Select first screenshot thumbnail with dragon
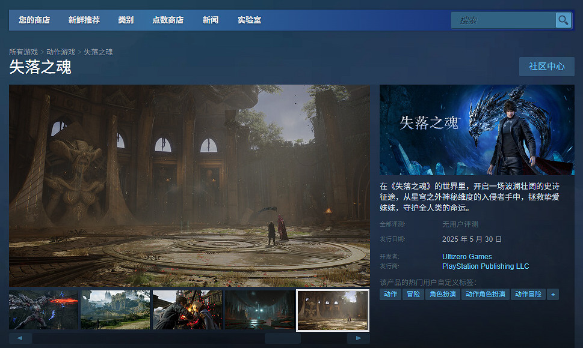This screenshot has width=583, height=348. coord(43,310)
